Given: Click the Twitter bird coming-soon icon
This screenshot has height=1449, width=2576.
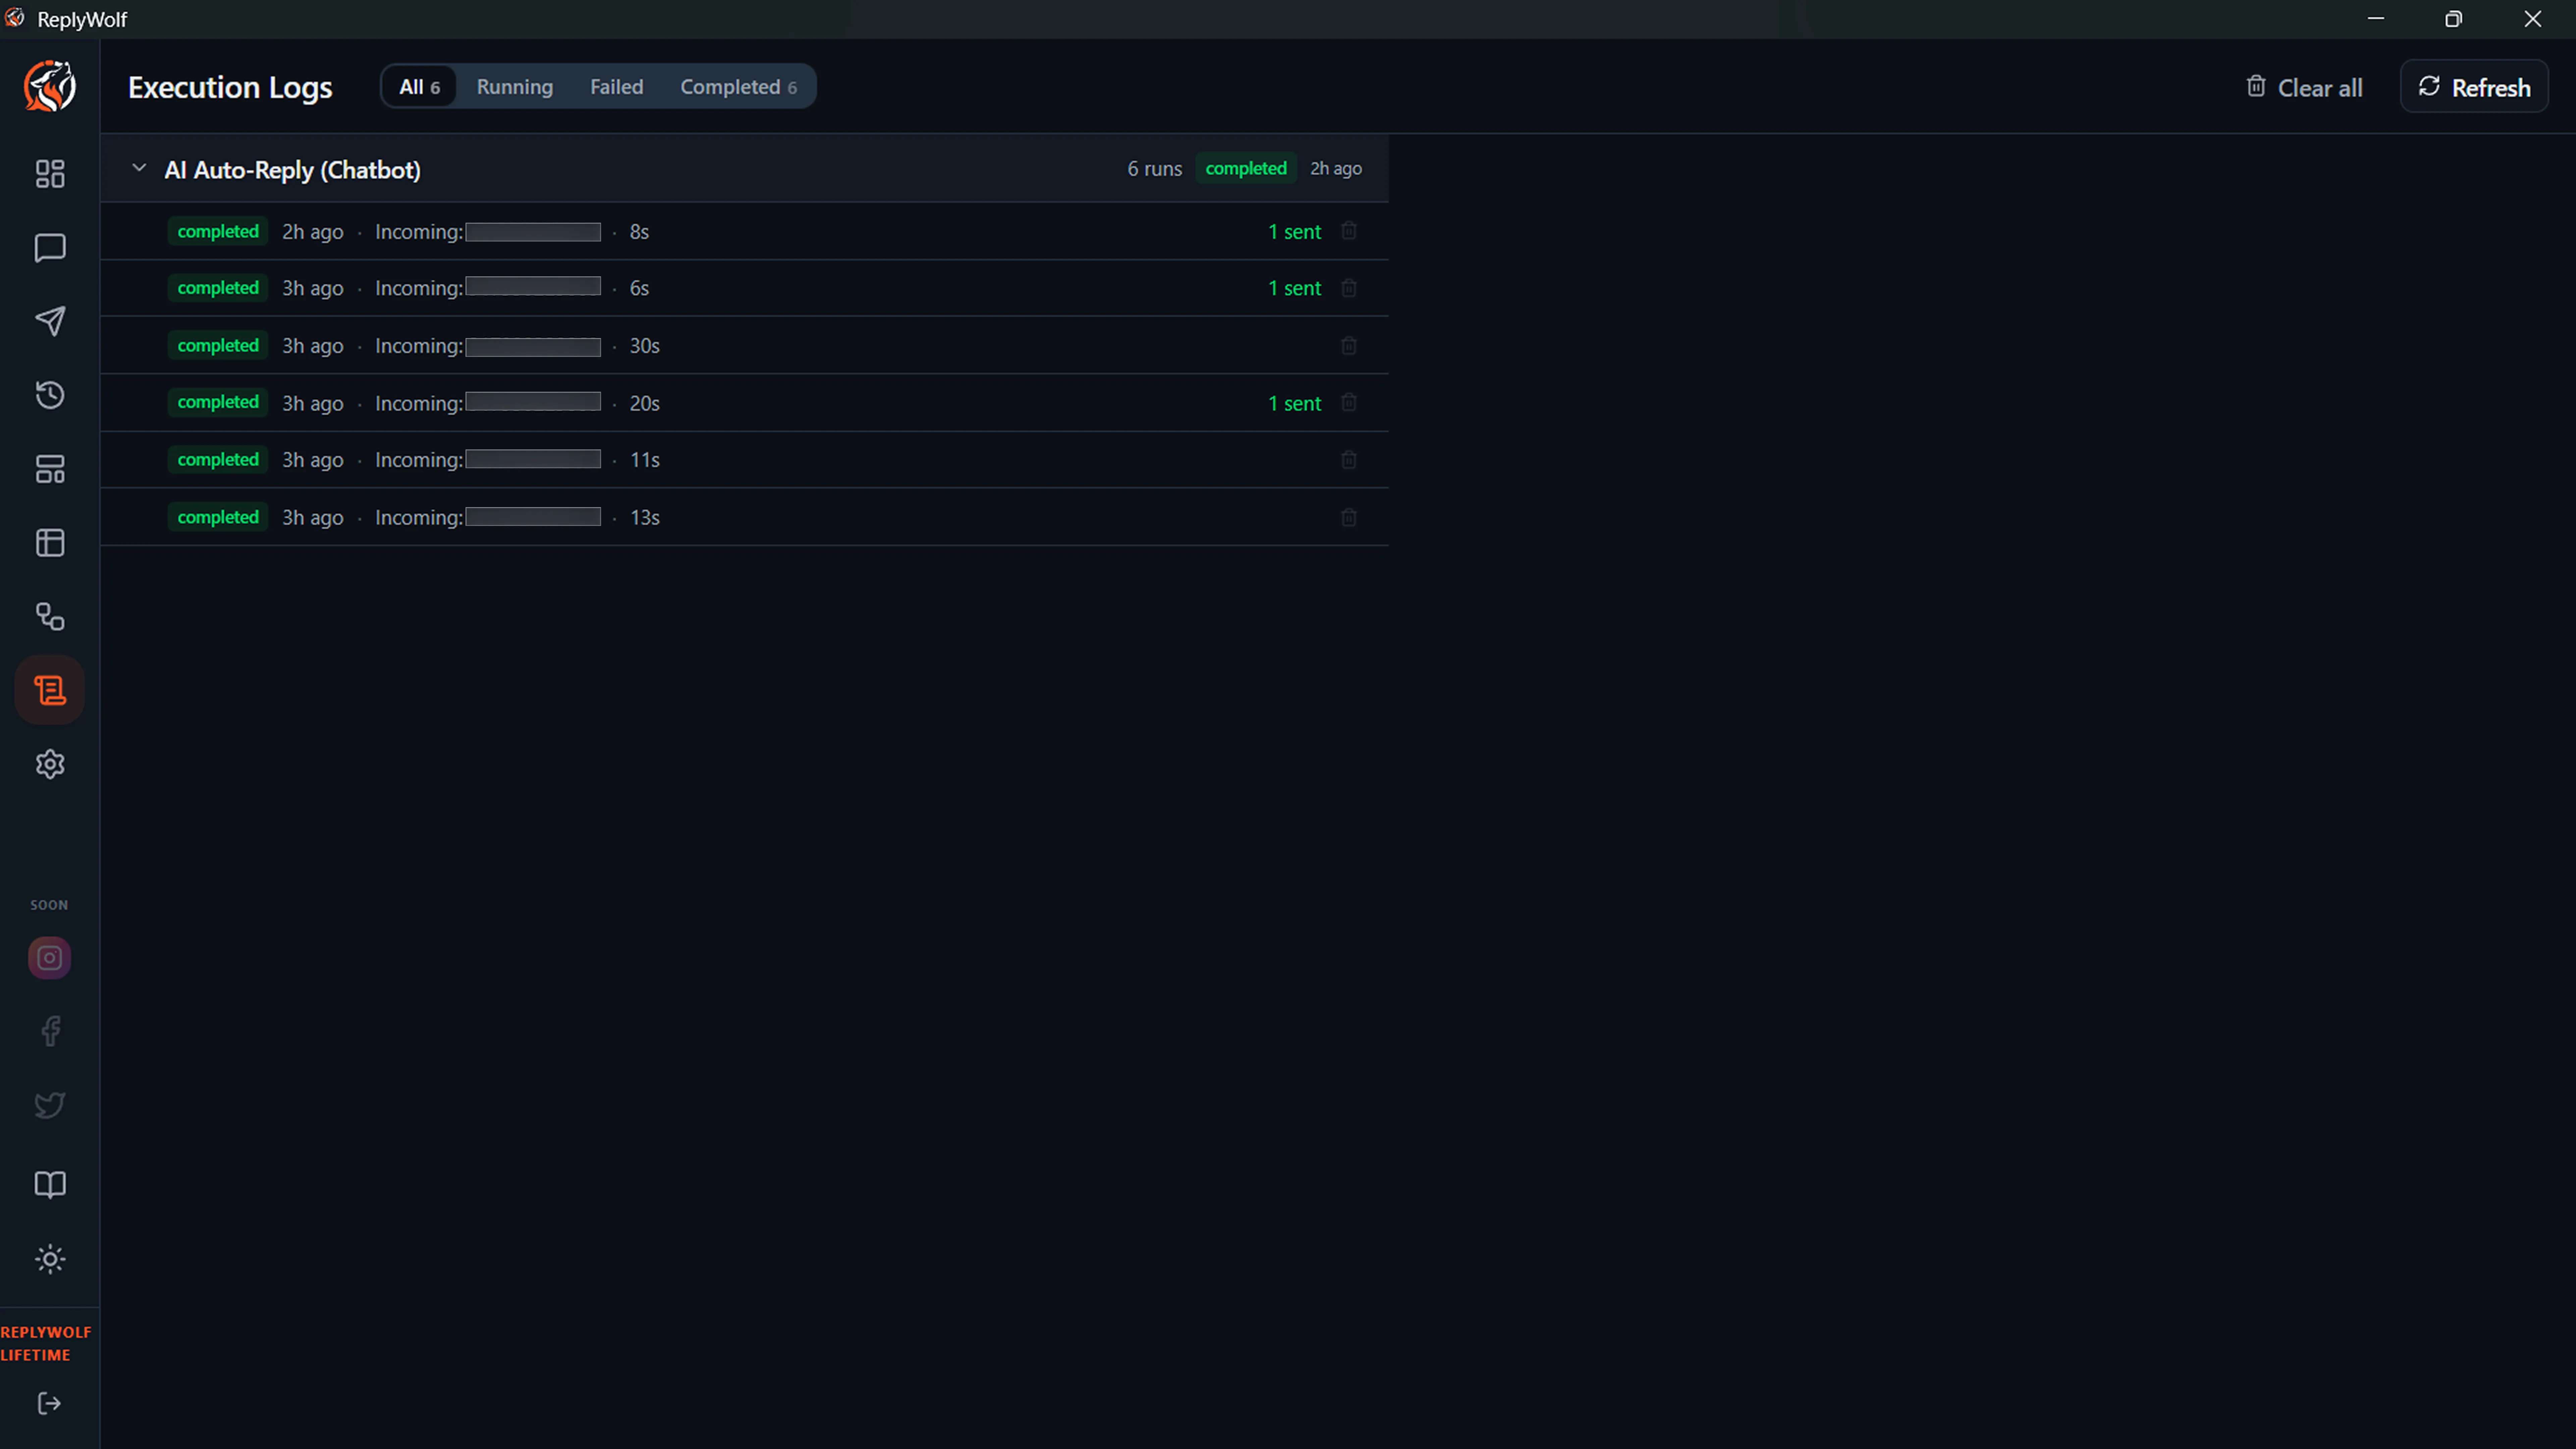Looking at the screenshot, I should point(50,1105).
